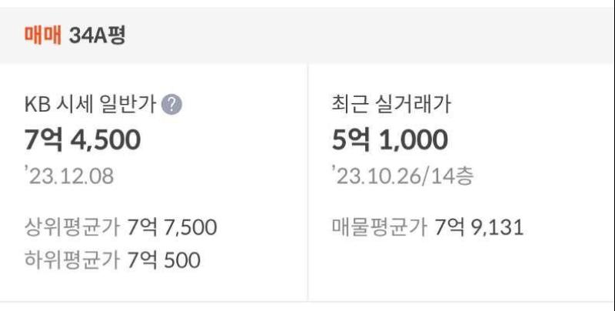Click the 7억 7,500 upper average value
The width and height of the screenshot is (615, 311).
click(x=172, y=228)
